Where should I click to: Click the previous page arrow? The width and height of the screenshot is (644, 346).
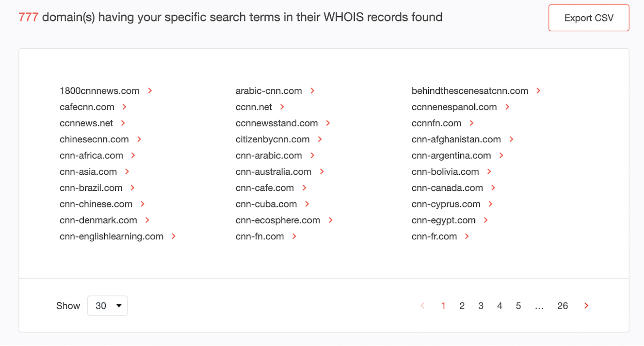pyautogui.click(x=423, y=306)
